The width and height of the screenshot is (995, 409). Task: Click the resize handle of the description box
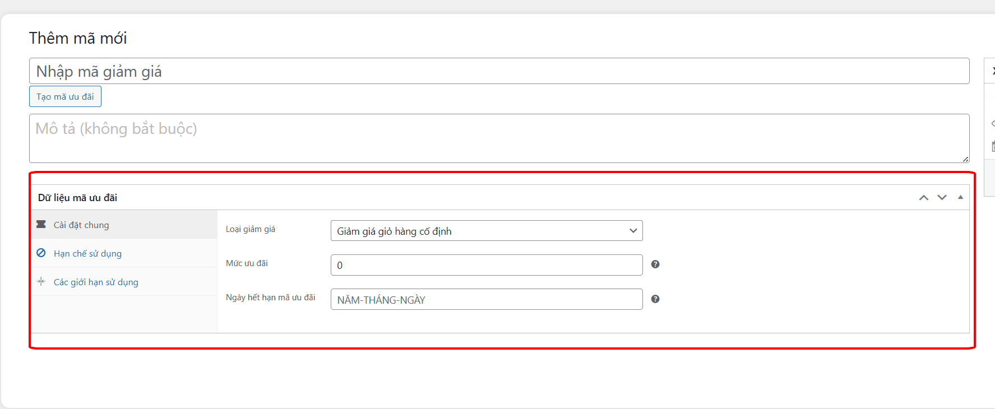[965, 159]
